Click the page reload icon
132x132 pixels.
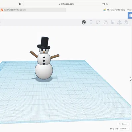tap(107, 4)
